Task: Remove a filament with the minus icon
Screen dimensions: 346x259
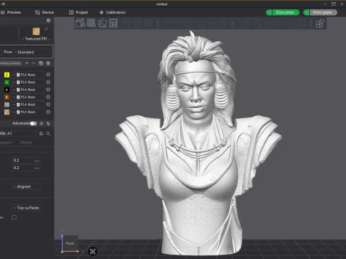Action: pos(34,63)
